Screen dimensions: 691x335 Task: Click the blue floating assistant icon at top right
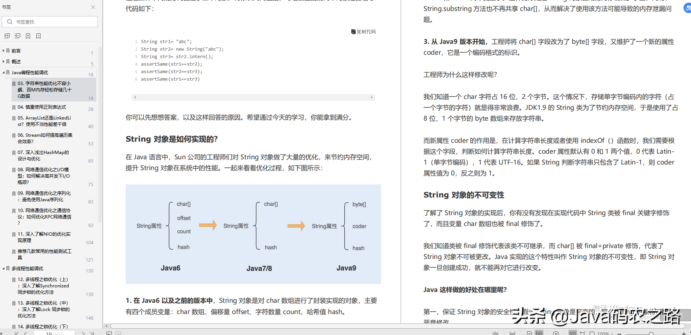pos(688,8)
